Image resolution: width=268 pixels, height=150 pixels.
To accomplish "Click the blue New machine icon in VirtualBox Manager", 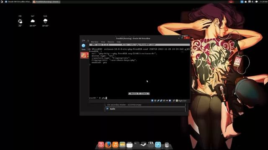I will coord(84,45).
